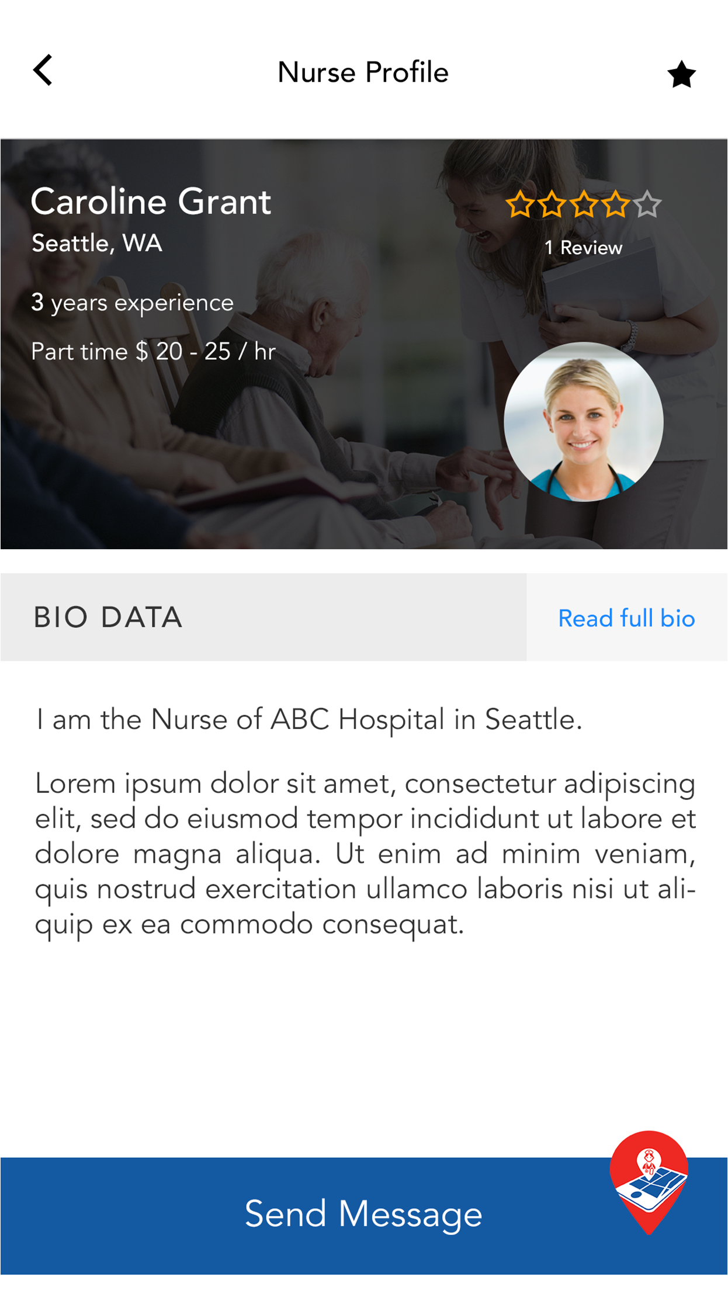
Task: Click the ABC Hospital bio sentence
Action: tap(309, 719)
